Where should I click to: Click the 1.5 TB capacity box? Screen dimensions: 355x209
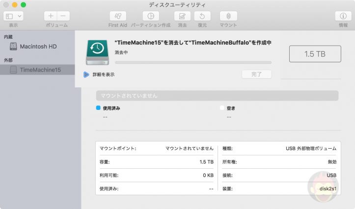[x=315, y=54]
